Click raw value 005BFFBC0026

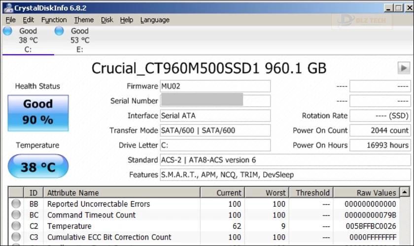tap(371, 226)
